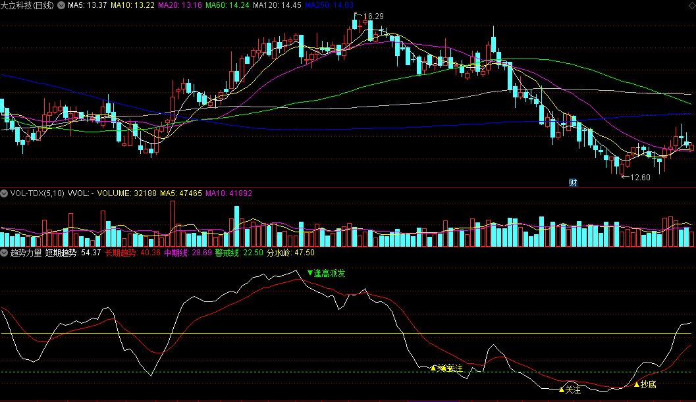
Task: Select the MA250: 14.03 value
Action: [329, 5]
